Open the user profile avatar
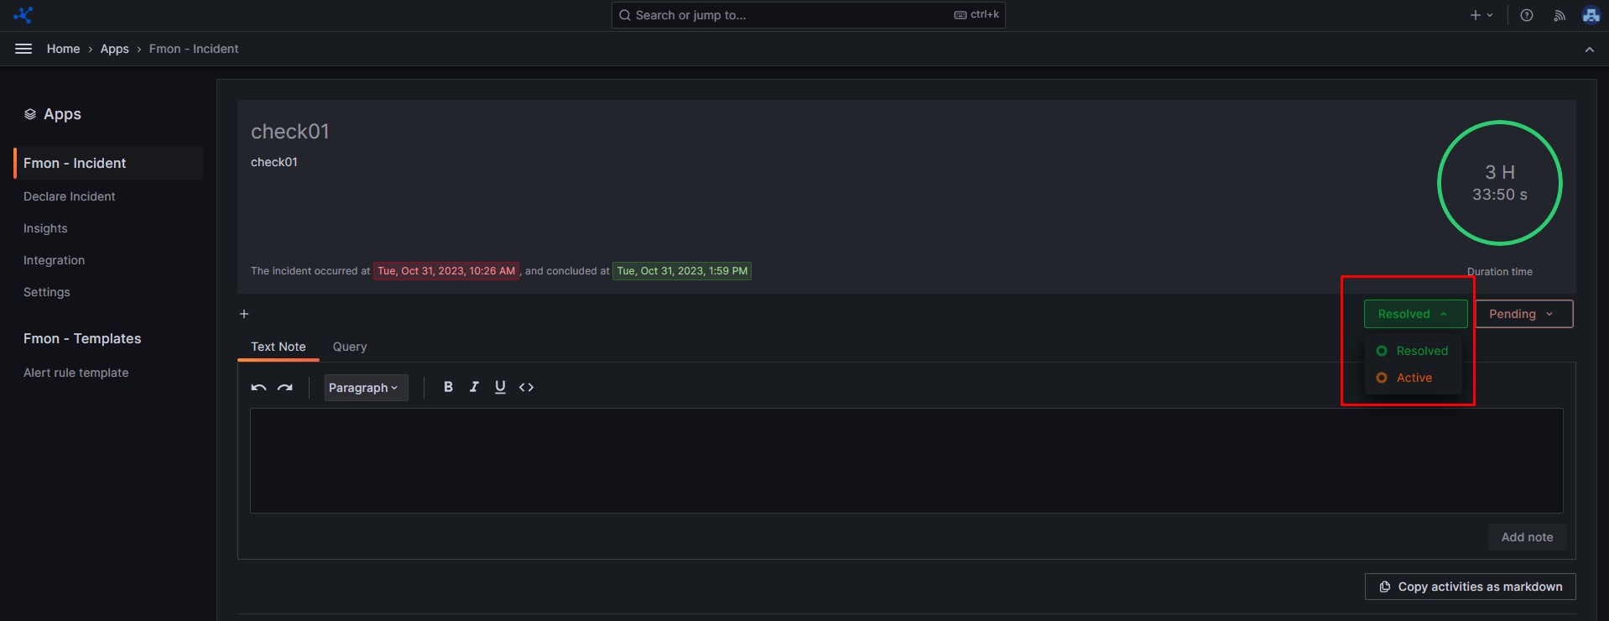Image resolution: width=1609 pixels, height=621 pixels. (1591, 15)
